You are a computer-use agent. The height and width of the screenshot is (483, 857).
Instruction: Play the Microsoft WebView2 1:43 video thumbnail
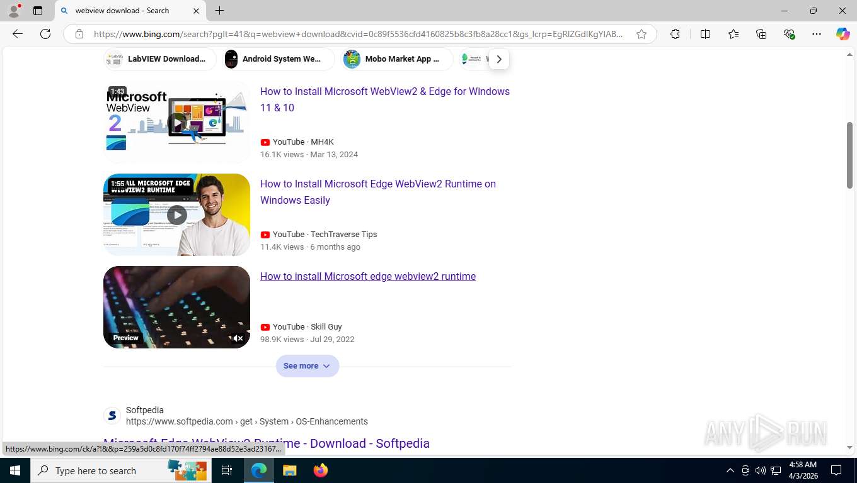[176, 122]
